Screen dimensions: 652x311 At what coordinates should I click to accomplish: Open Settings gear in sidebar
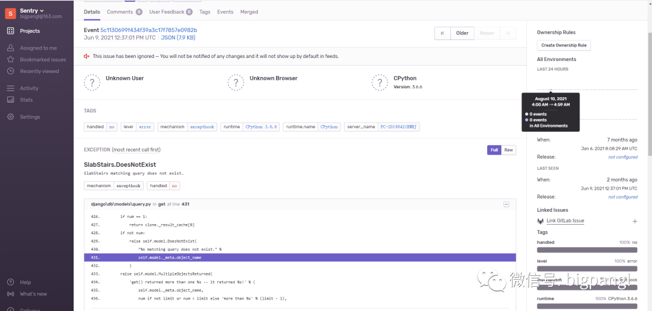pyautogui.click(x=10, y=117)
